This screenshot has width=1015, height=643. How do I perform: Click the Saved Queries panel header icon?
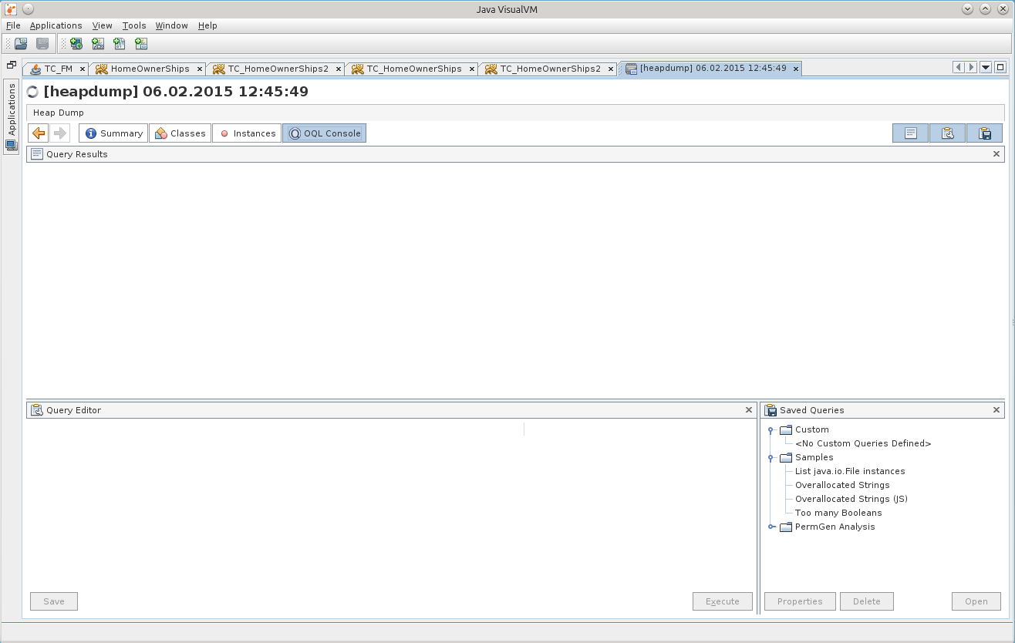coord(771,410)
